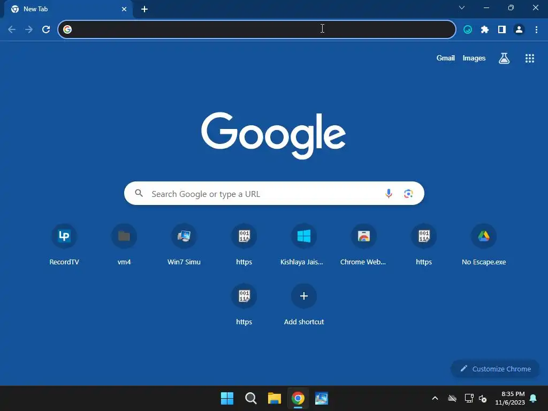Viewport: 548px width, 411px height.
Task: Click the muted volume tray icon
Action: point(483,398)
